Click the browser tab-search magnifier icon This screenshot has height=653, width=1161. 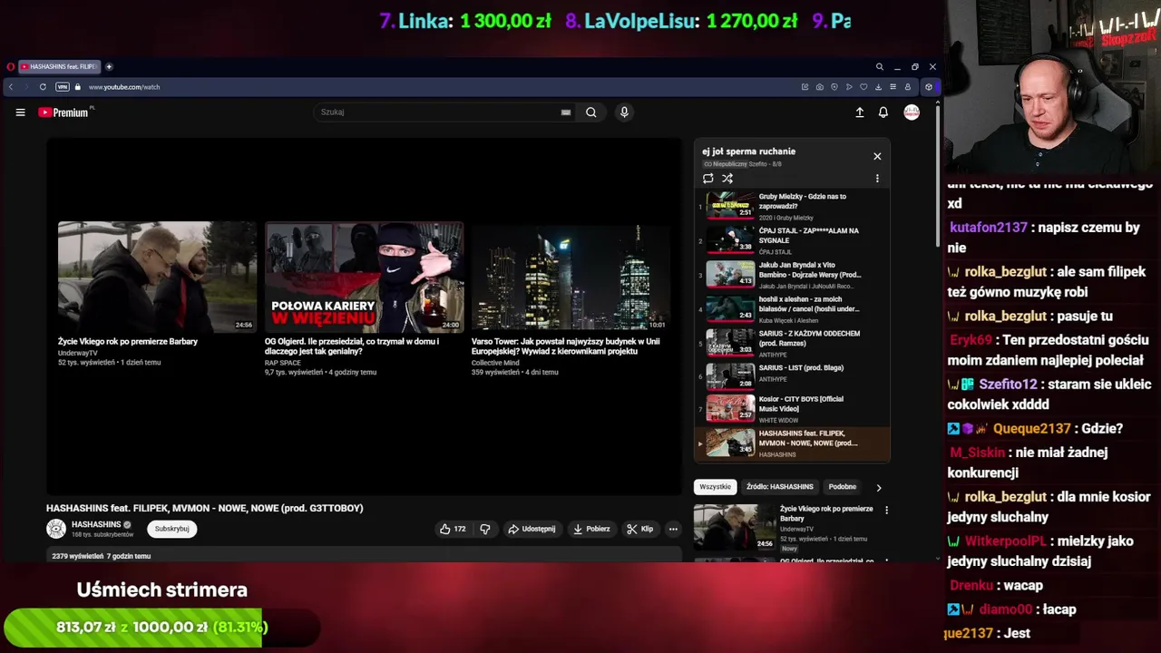[x=879, y=66]
